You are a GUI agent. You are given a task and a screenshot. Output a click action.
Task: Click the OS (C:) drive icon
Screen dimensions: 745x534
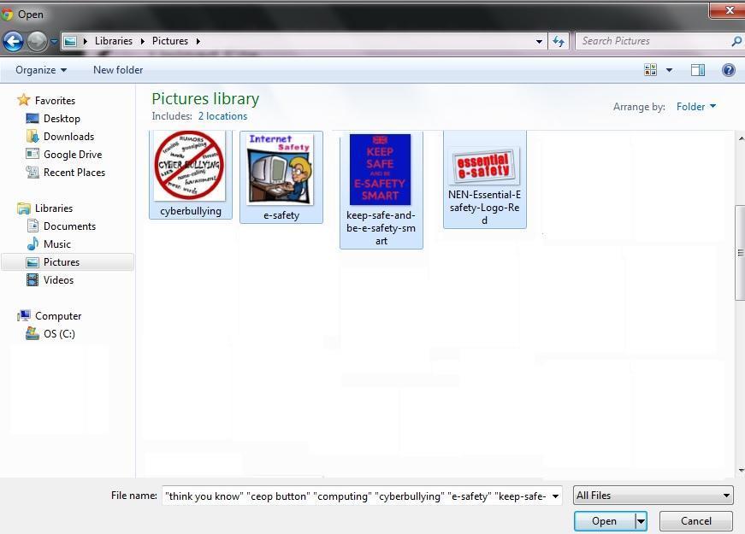click(33, 333)
